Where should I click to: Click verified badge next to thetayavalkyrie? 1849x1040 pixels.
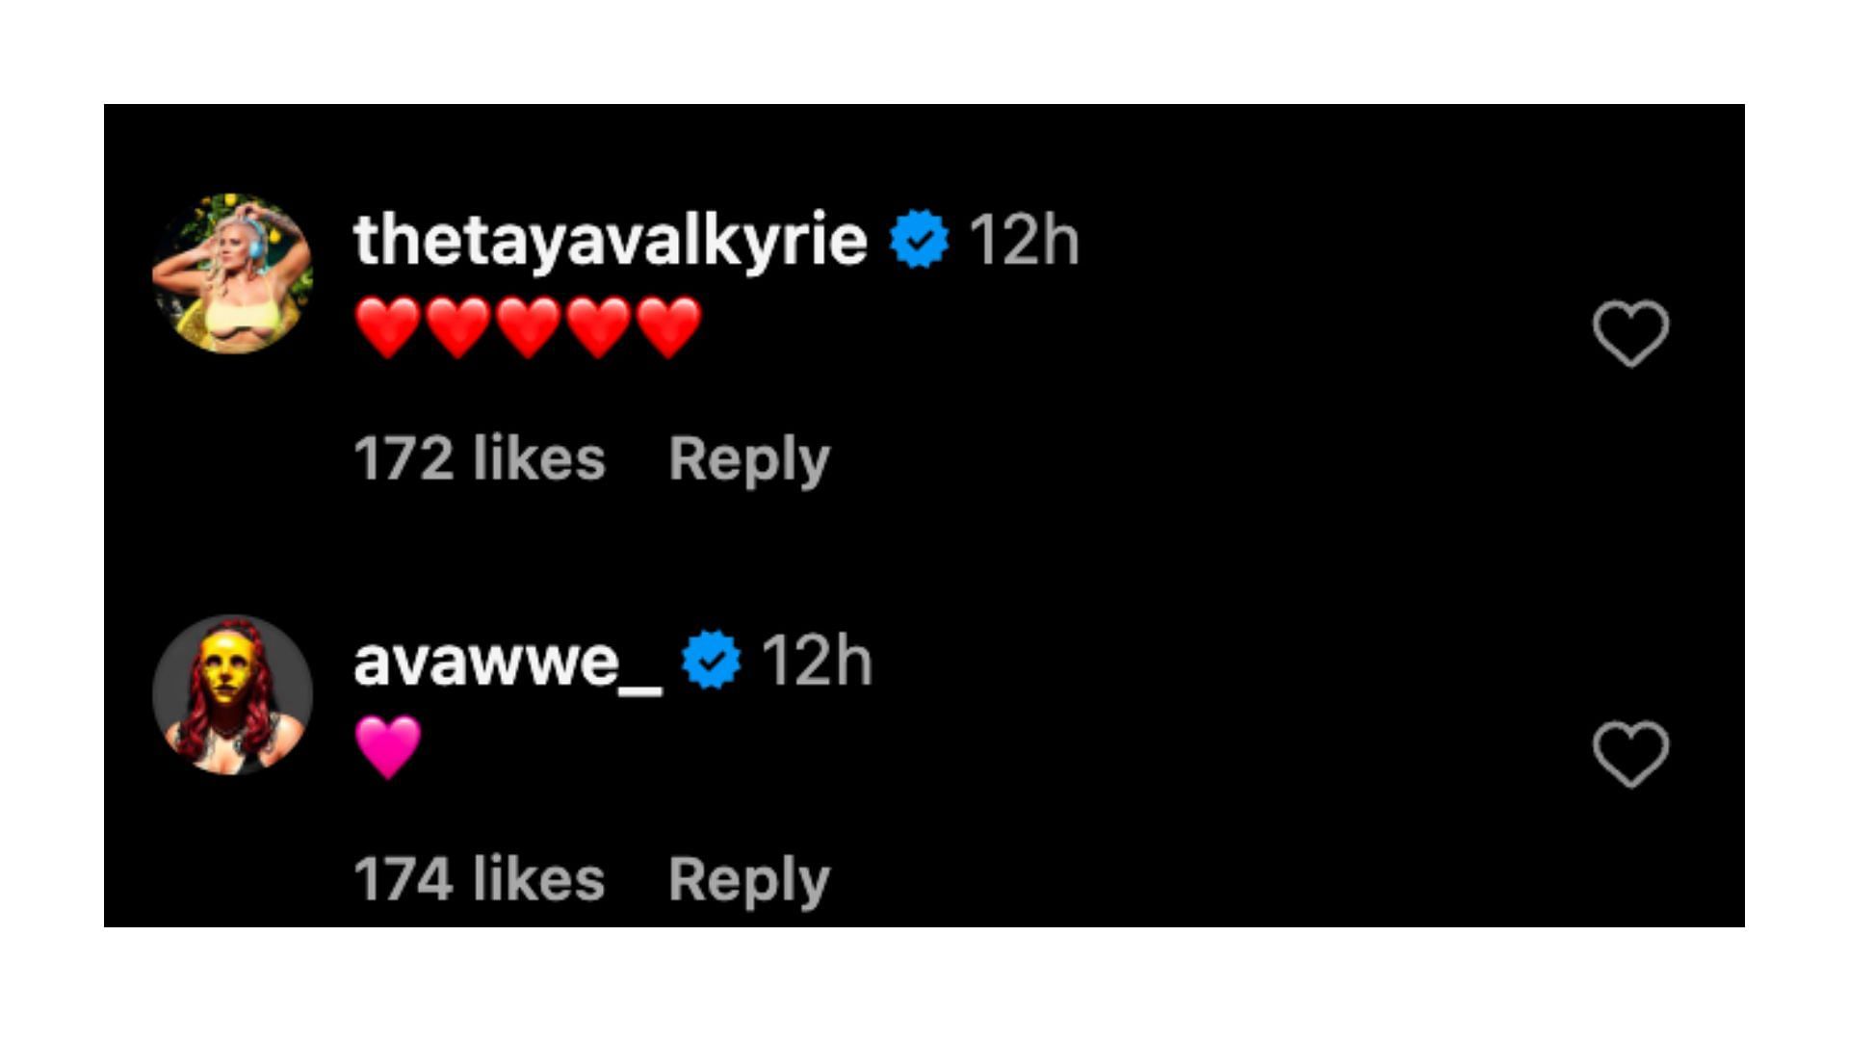click(920, 239)
